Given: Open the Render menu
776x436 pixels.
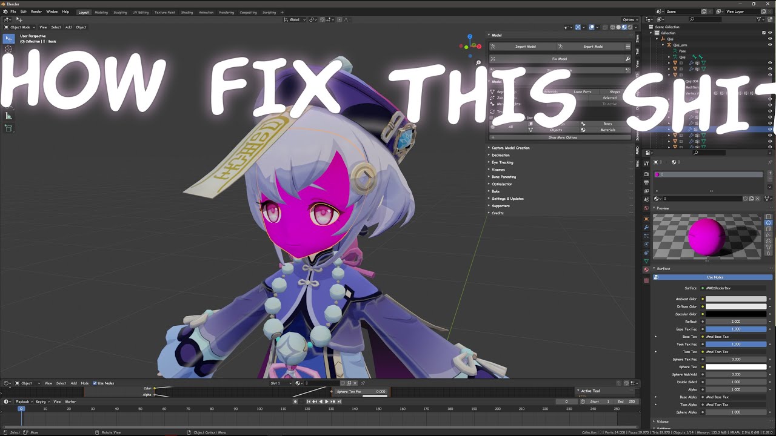Looking at the screenshot, I should pyautogui.click(x=36, y=12).
